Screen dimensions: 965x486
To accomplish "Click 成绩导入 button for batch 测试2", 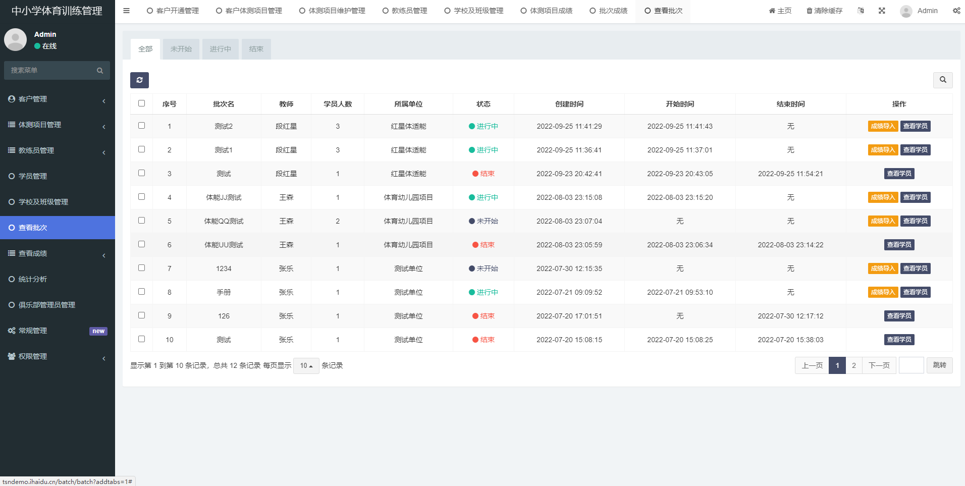I will click(882, 126).
